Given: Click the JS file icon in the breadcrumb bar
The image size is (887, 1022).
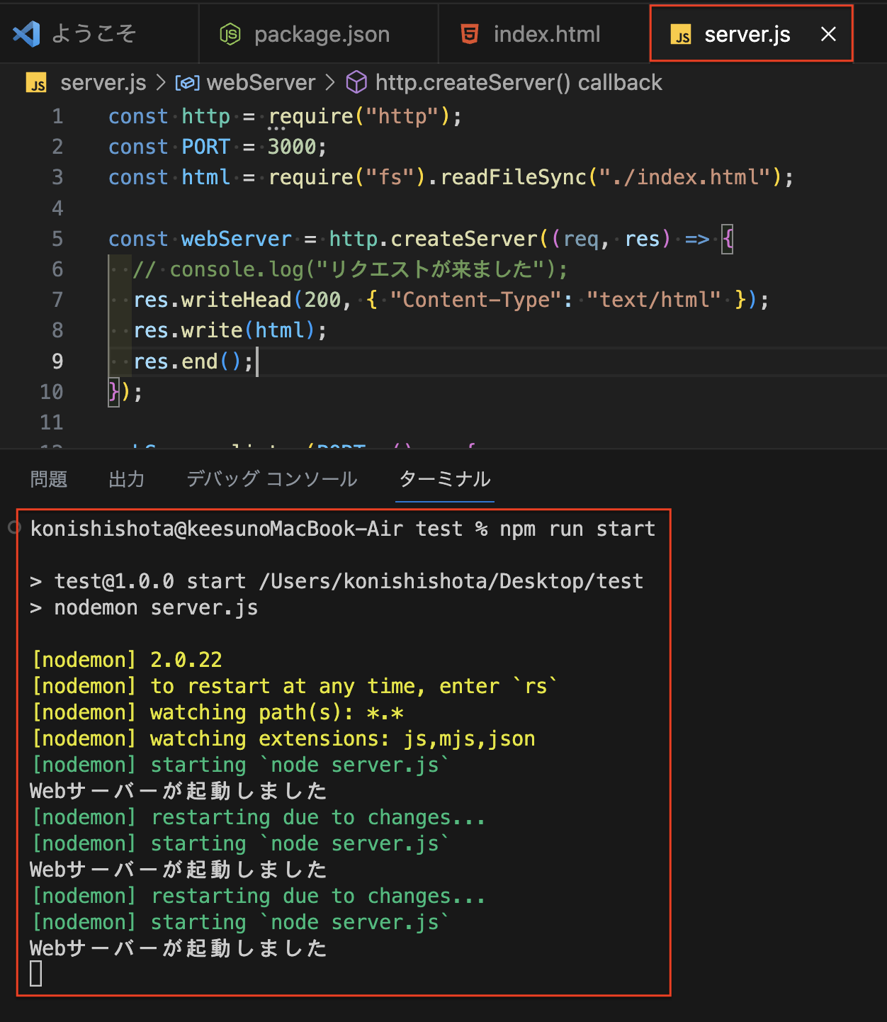Looking at the screenshot, I should point(37,83).
